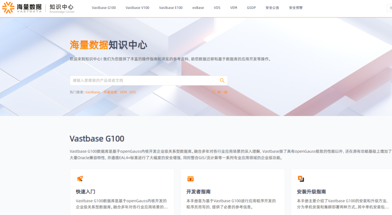Click the welcome text starting 欢迎来到知识中心

170,59
